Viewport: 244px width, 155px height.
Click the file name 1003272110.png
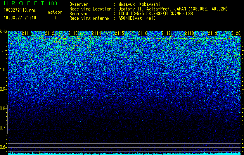(20, 10)
